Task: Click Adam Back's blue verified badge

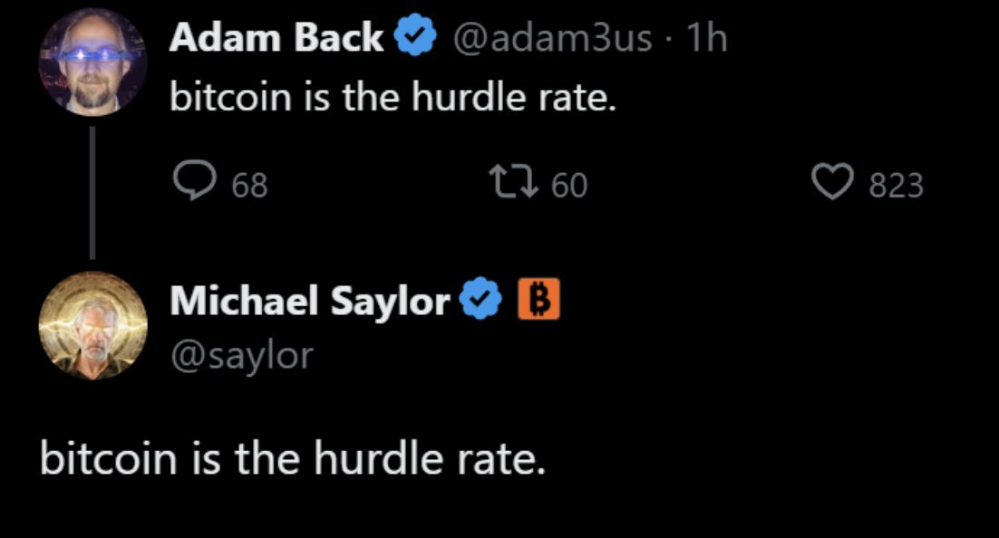Action: click(x=415, y=36)
